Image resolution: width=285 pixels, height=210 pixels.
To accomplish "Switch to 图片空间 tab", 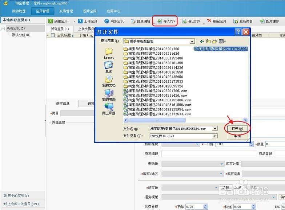I will (x=89, y=11).
